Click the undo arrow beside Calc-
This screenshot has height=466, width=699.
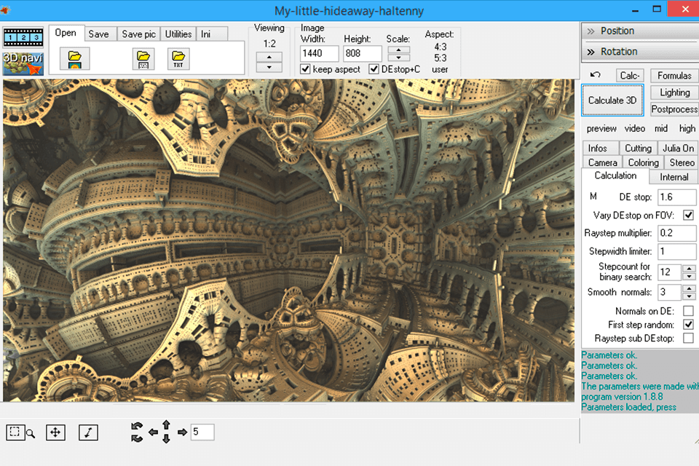pyautogui.click(x=596, y=75)
